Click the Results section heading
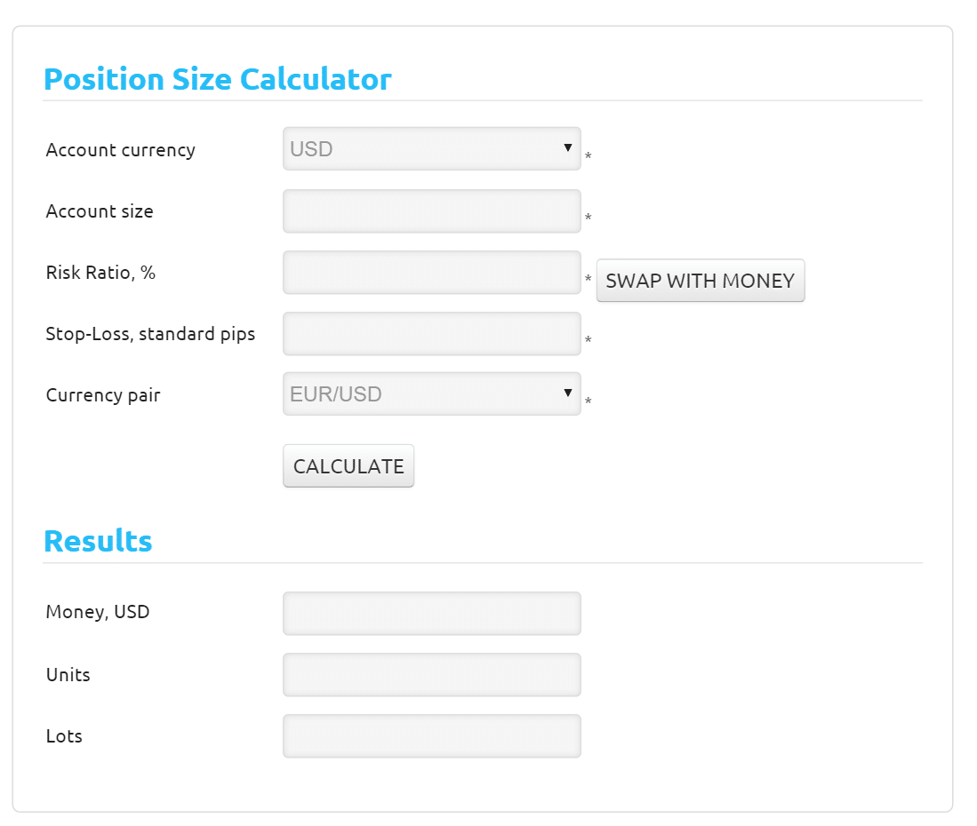Image resolution: width=977 pixels, height=826 pixels. click(98, 541)
